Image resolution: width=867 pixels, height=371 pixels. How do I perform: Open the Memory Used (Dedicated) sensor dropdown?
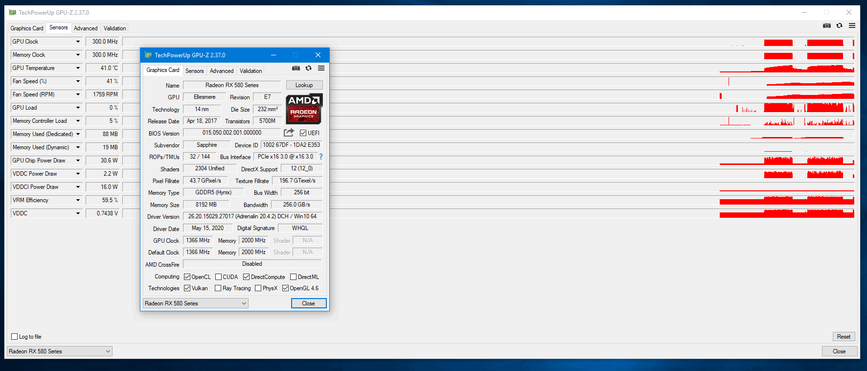(x=78, y=134)
